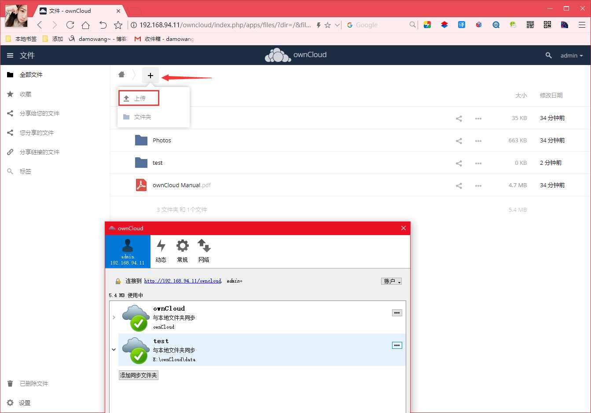The width and height of the screenshot is (591, 413).
Task: Click the translate extension icon
Action: 461,25
